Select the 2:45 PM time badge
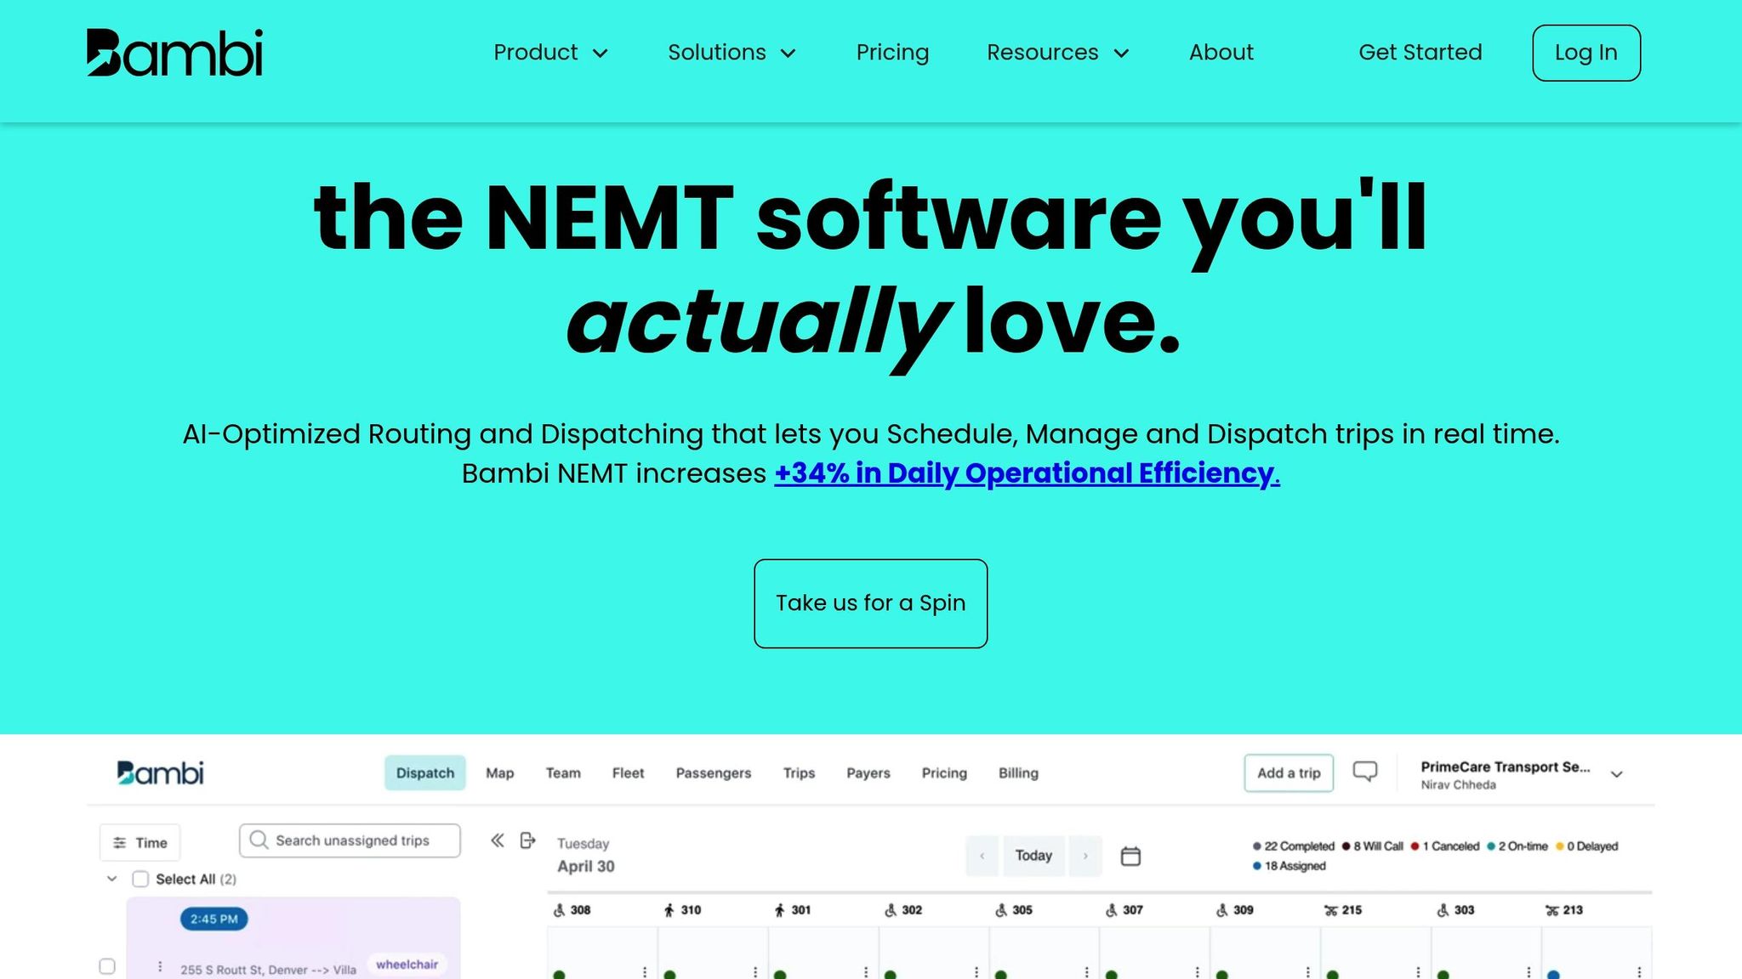This screenshot has width=1742, height=979. (213, 919)
